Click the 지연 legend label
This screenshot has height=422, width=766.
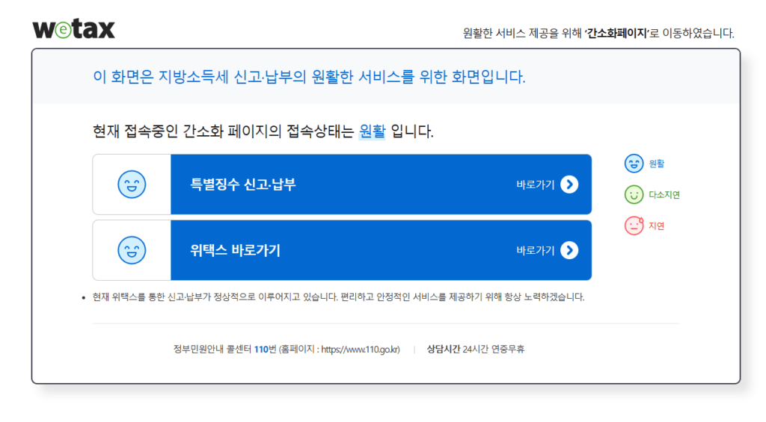tap(657, 226)
